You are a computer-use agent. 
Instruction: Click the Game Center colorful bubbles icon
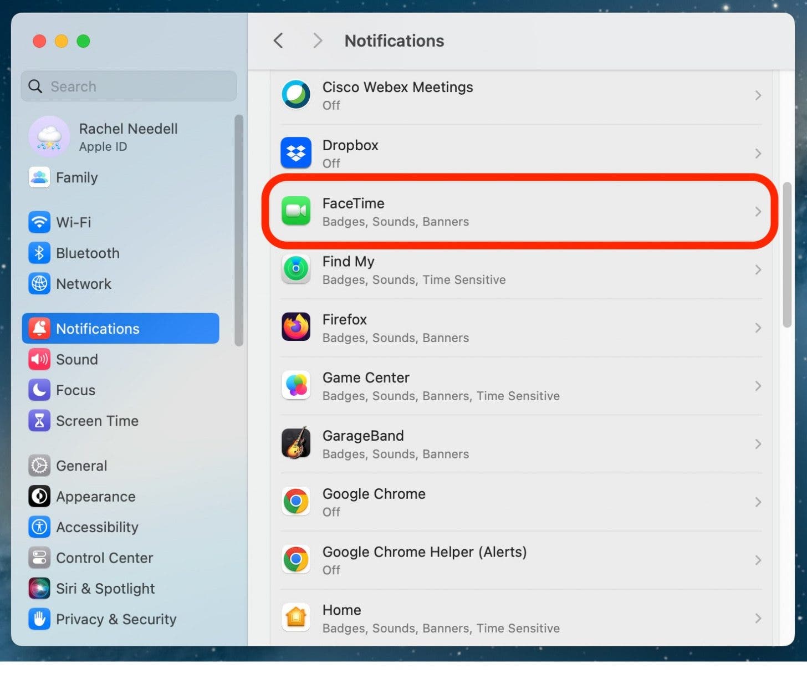tap(296, 386)
